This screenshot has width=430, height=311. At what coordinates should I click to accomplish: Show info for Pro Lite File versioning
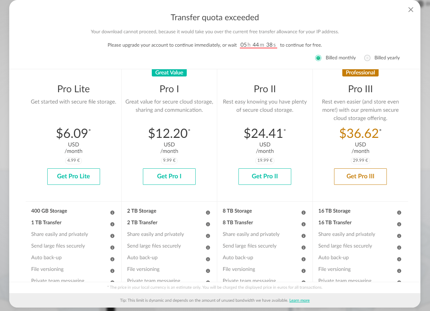(x=112, y=271)
